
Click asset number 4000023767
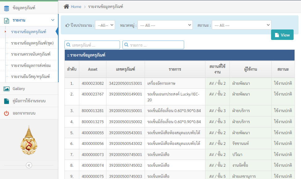[93, 94]
